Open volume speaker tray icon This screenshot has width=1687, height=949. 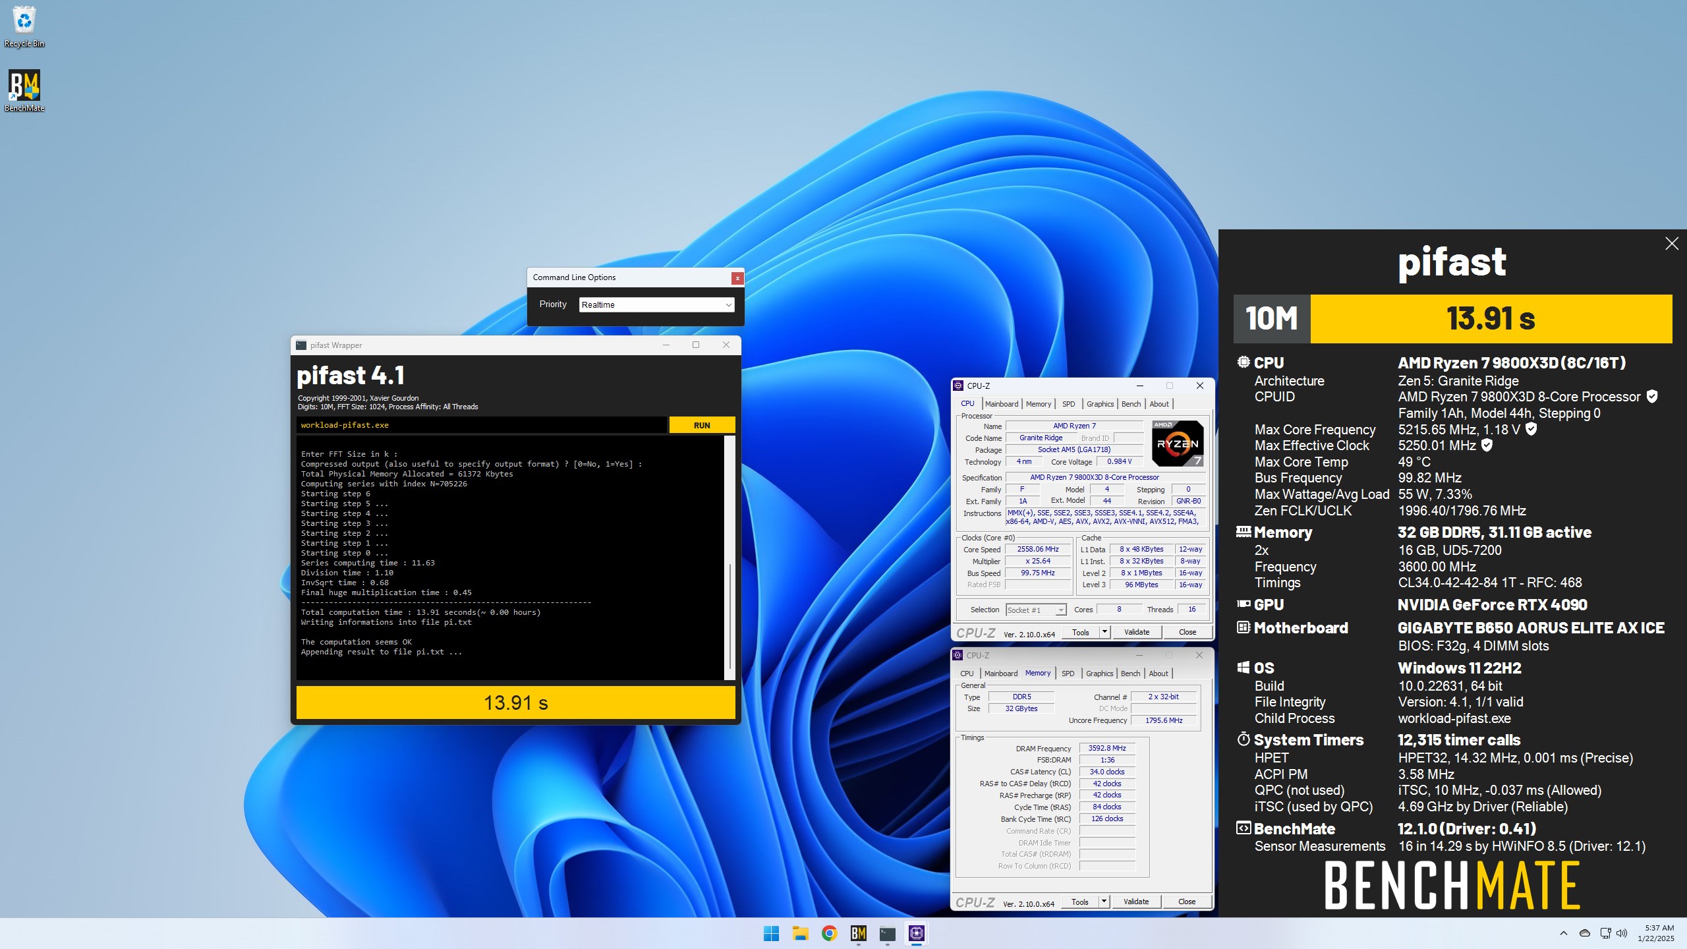click(1622, 933)
